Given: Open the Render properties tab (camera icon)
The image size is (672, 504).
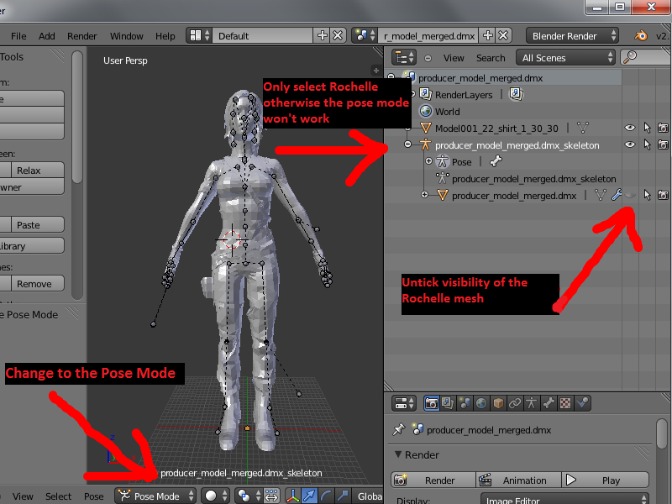Looking at the screenshot, I should coord(432,403).
